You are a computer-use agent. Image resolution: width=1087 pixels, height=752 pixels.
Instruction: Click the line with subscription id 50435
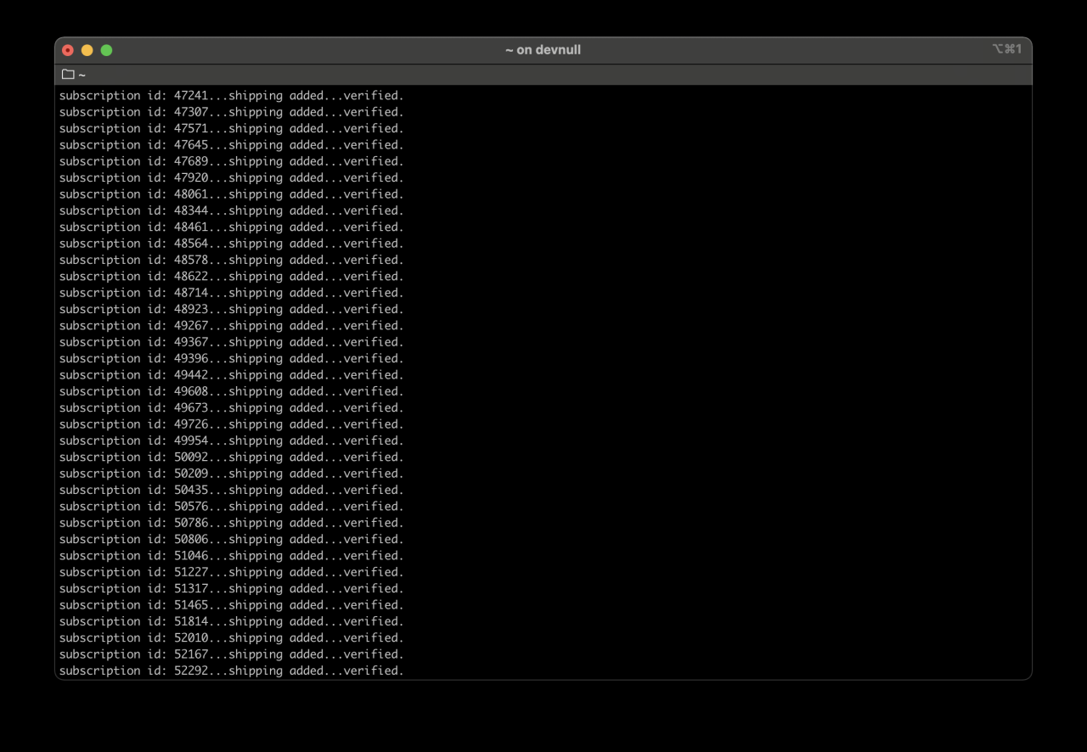[232, 490]
